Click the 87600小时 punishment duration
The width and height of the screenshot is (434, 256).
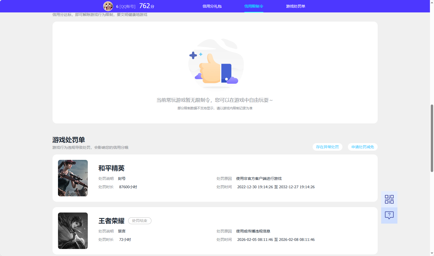click(x=128, y=187)
